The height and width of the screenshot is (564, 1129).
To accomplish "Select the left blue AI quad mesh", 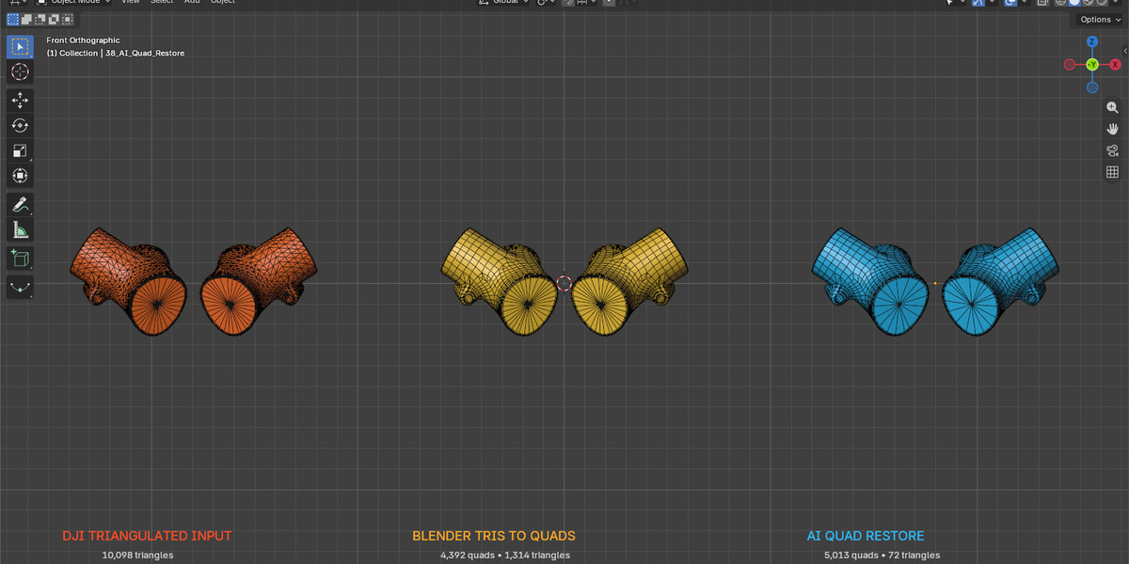I will [870, 281].
